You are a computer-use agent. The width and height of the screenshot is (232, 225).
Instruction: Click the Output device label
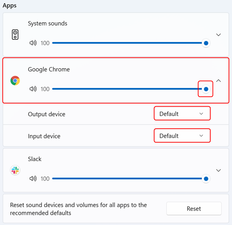pos(47,114)
